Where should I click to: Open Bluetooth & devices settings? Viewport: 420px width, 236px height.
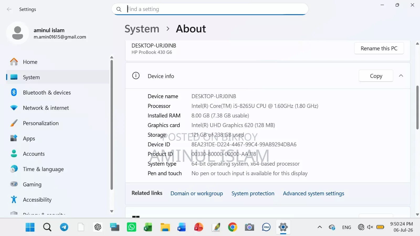click(58, 92)
